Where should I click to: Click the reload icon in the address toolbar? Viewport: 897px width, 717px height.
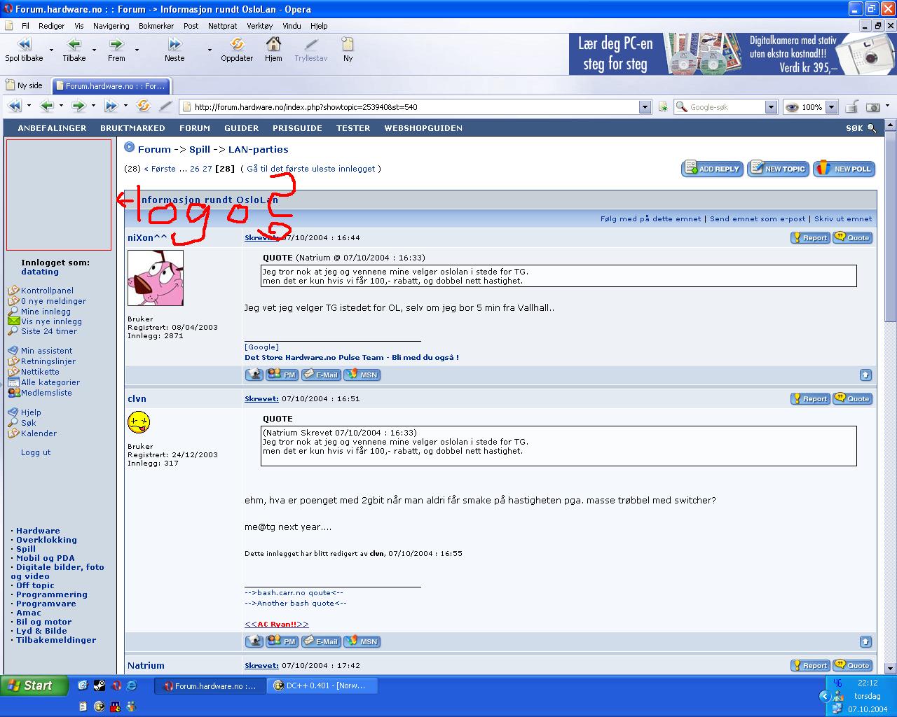(144, 106)
